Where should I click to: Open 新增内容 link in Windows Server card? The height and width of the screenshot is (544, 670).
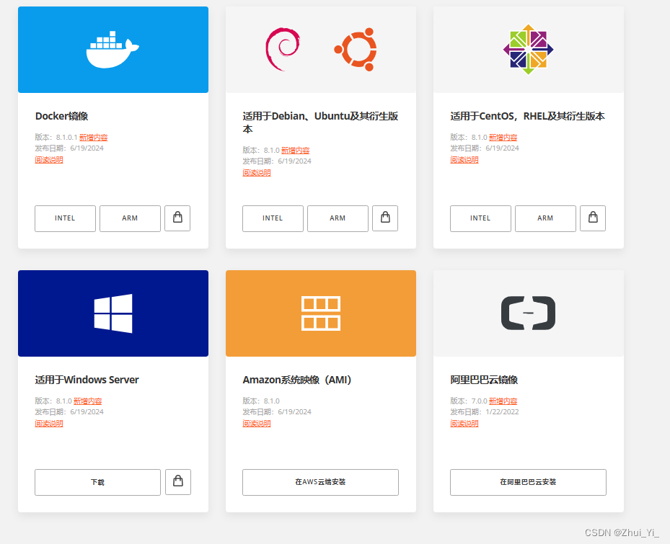pos(88,401)
